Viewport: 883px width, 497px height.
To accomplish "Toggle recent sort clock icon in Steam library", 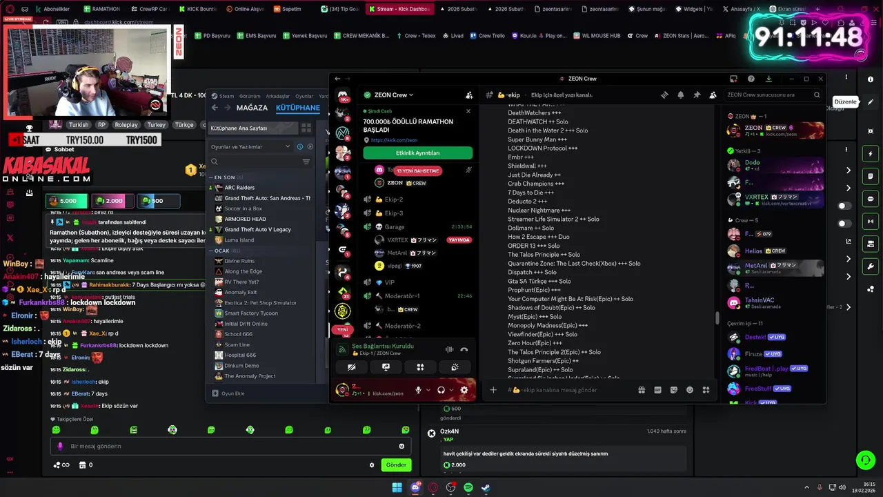I will point(299,146).
